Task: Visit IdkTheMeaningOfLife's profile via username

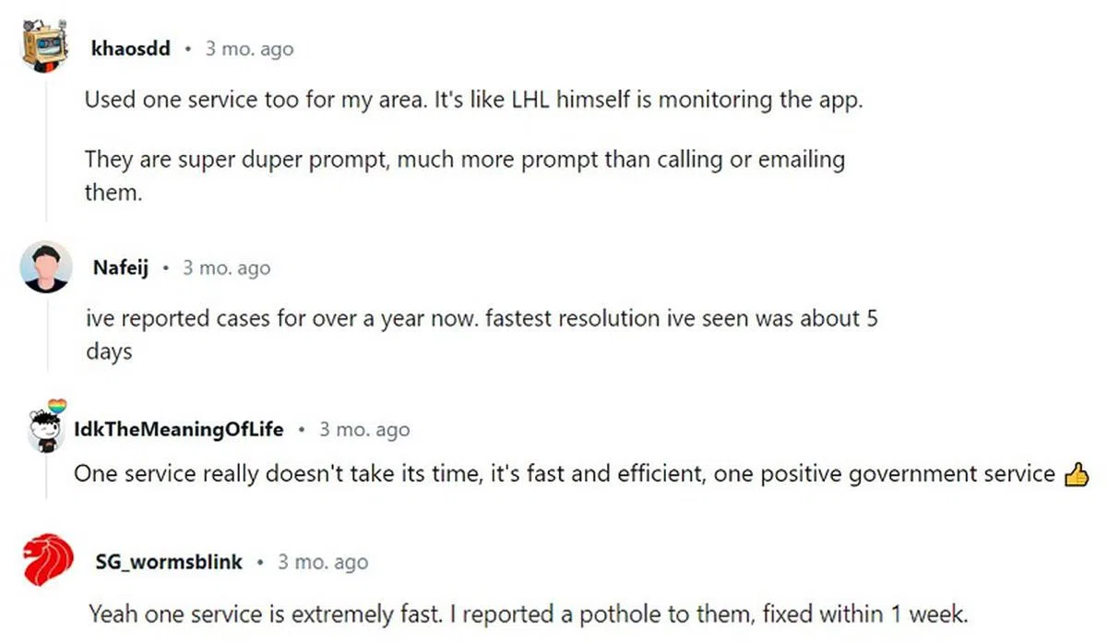Action: pyautogui.click(x=179, y=430)
